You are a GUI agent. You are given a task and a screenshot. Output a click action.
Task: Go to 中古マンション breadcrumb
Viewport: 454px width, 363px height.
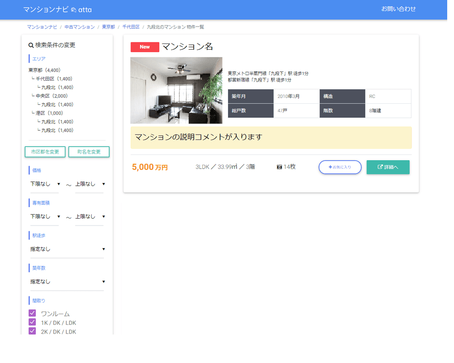(80, 27)
